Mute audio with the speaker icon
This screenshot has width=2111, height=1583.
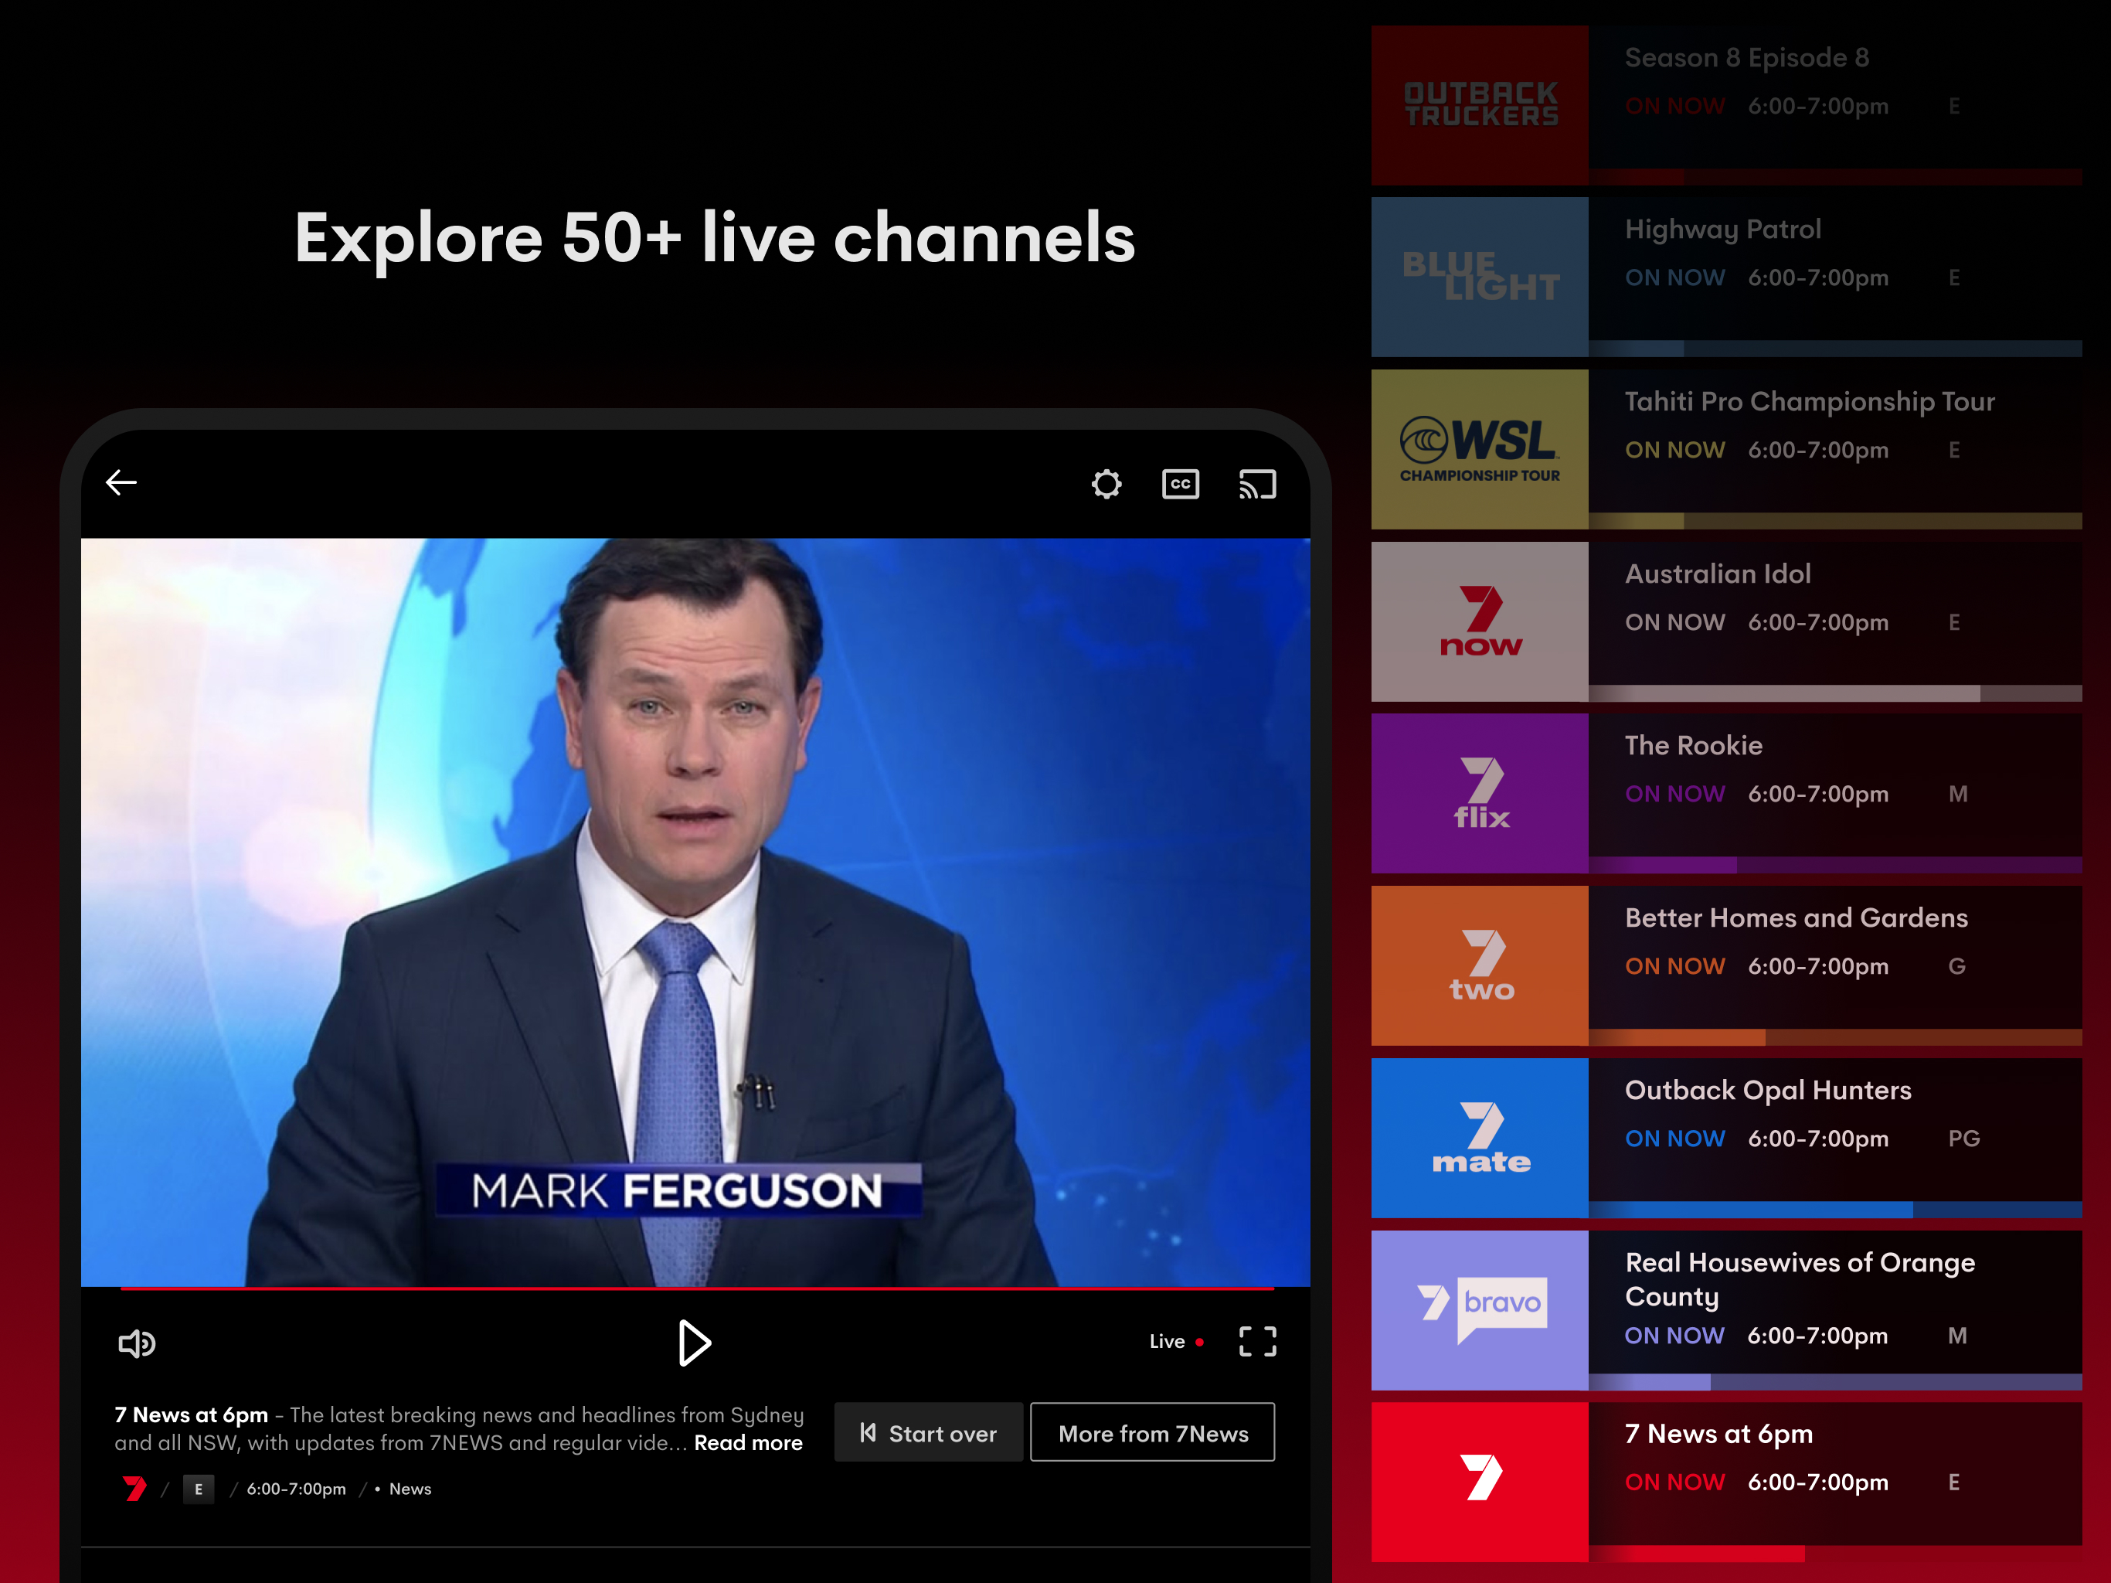point(137,1343)
